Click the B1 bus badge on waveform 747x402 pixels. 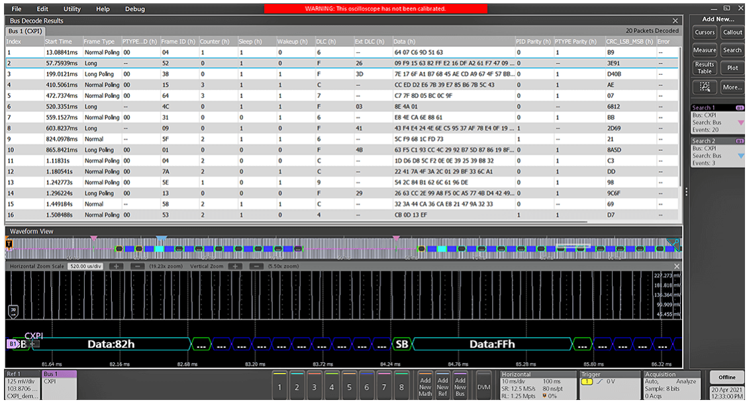tap(13, 344)
